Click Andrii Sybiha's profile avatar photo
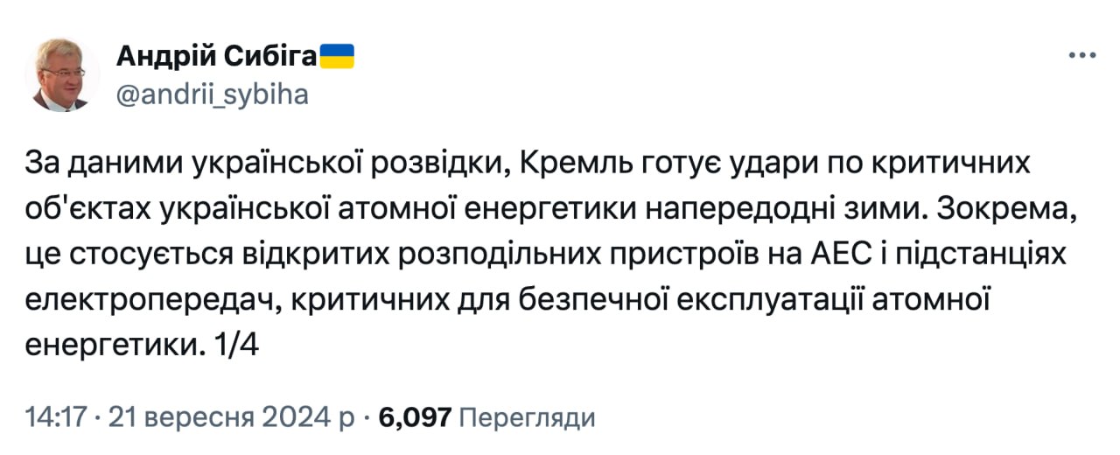The height and width of the screenshot is (455, 1120). (x=67, y=74)
